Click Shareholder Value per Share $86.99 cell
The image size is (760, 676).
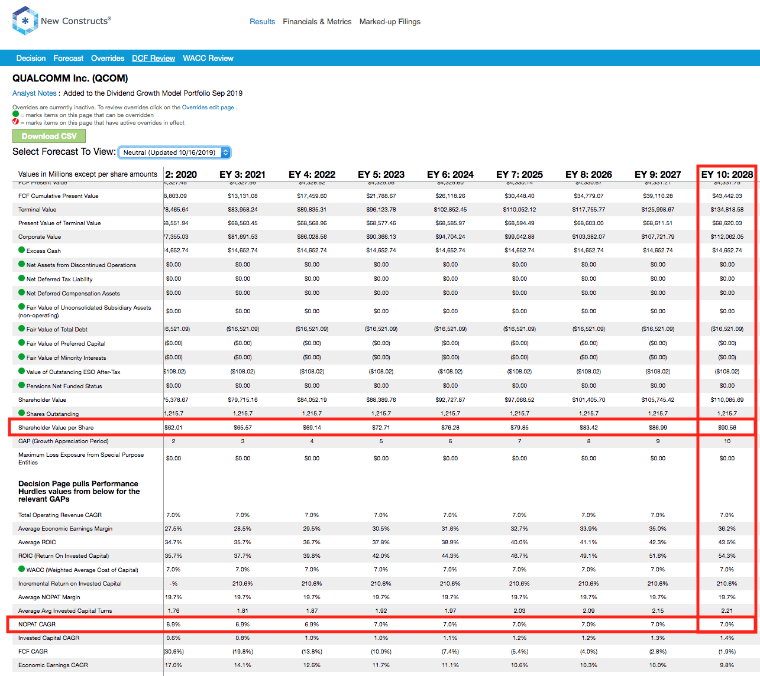658,427
